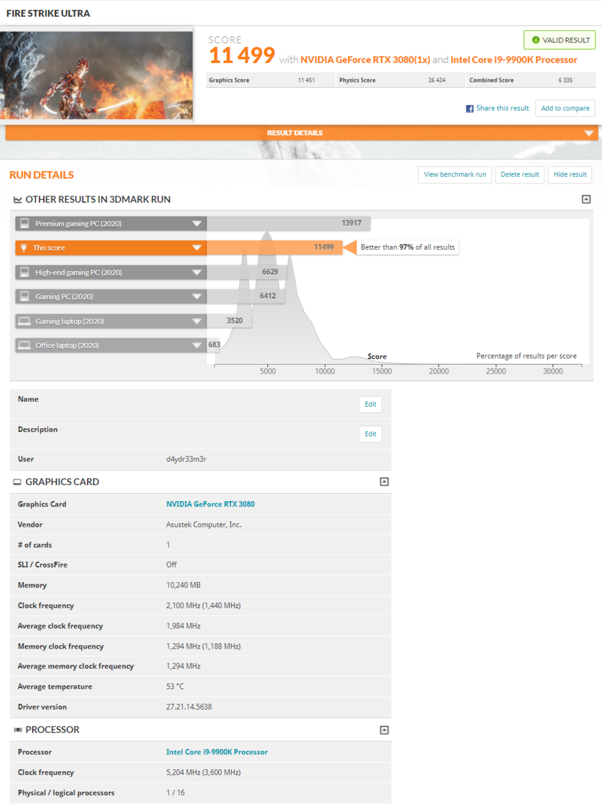Open the Premium gaming PC (2020) dropdown arrow
This screenshot has width=602, height=804.
(x=197, y=224)
